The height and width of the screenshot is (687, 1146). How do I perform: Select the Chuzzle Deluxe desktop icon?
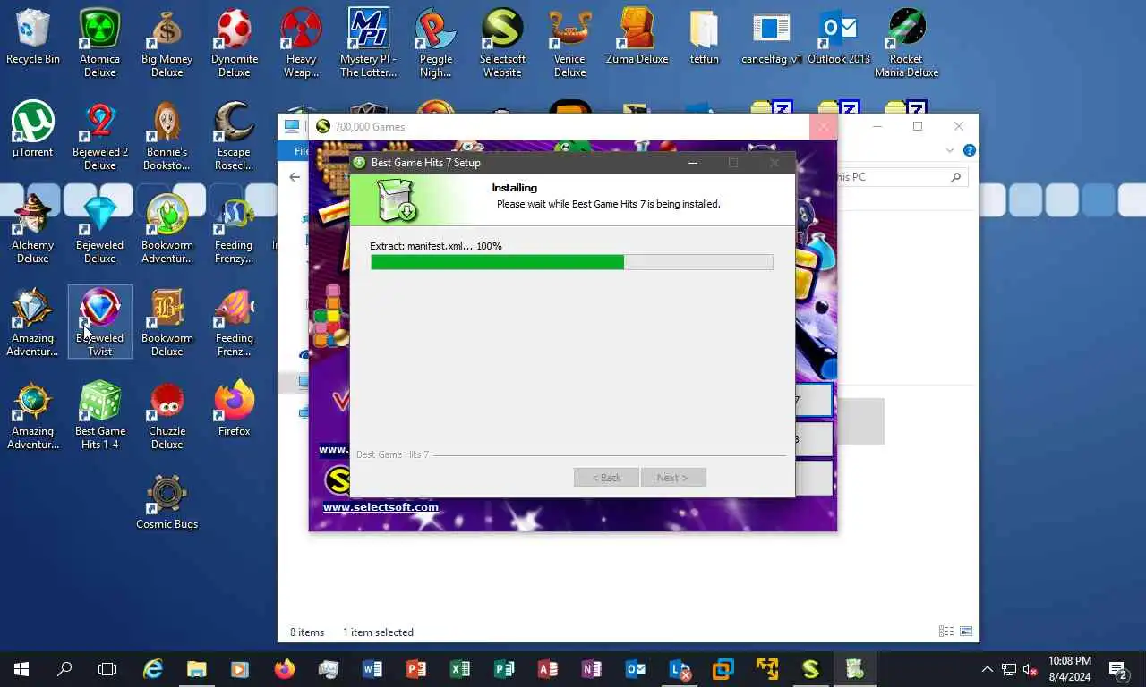pos(167,415)
